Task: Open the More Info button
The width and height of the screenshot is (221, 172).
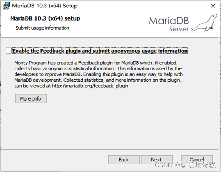Action: tap(31, 99)
